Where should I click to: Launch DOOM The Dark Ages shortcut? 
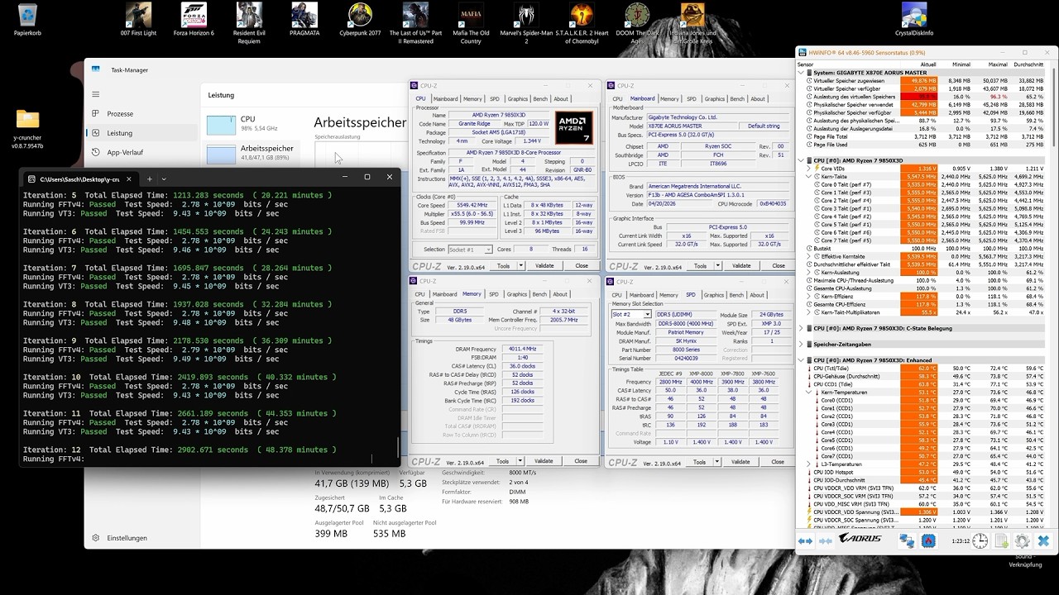(x=637, y=23)
